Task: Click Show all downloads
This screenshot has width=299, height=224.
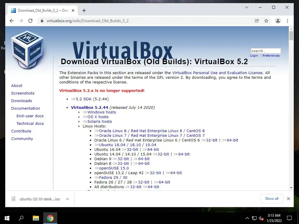Action: [272, 199]
